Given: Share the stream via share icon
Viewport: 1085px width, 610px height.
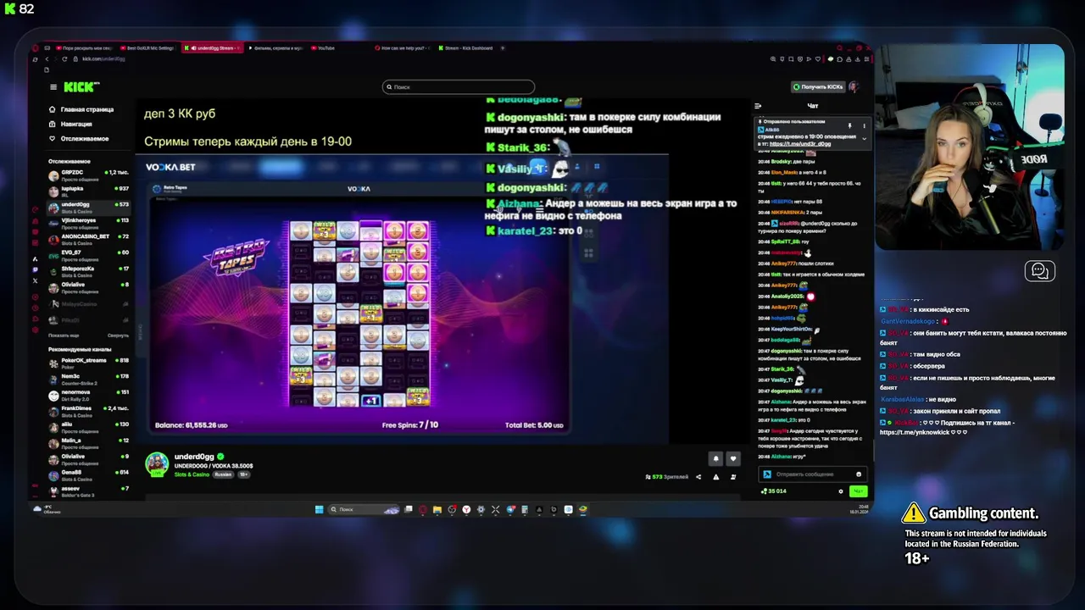Looking at the screenshot, I should [x=698, y=477].
